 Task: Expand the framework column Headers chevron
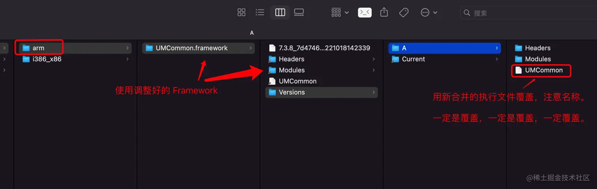tap(374, 59)
